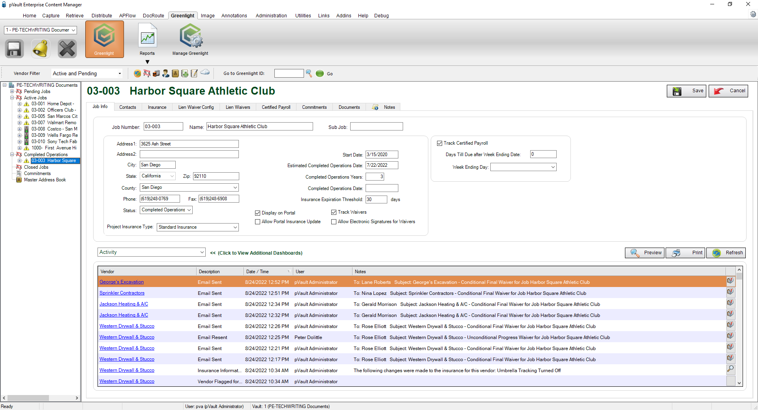Screen dimensions: 758x410
Task: Select Closed Jobs tree item
Action: pyautogui.click(x=36, y=167)
